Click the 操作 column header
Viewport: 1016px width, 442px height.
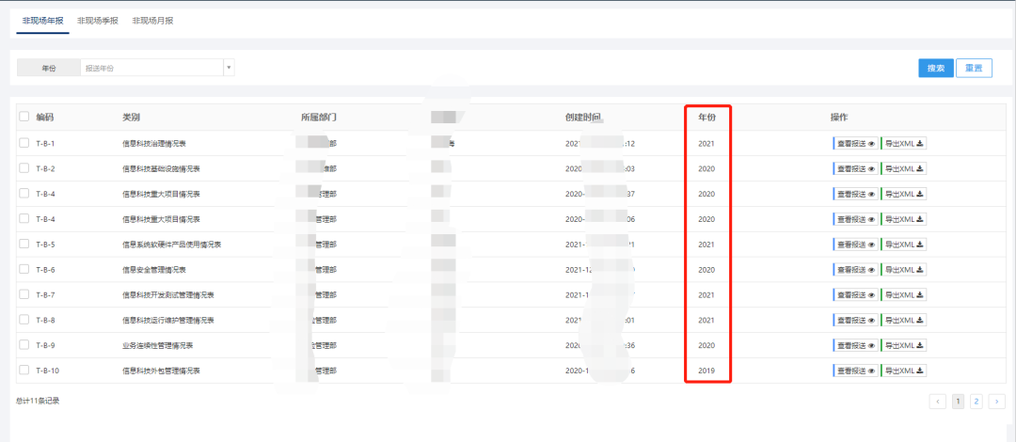click(839, 118)
